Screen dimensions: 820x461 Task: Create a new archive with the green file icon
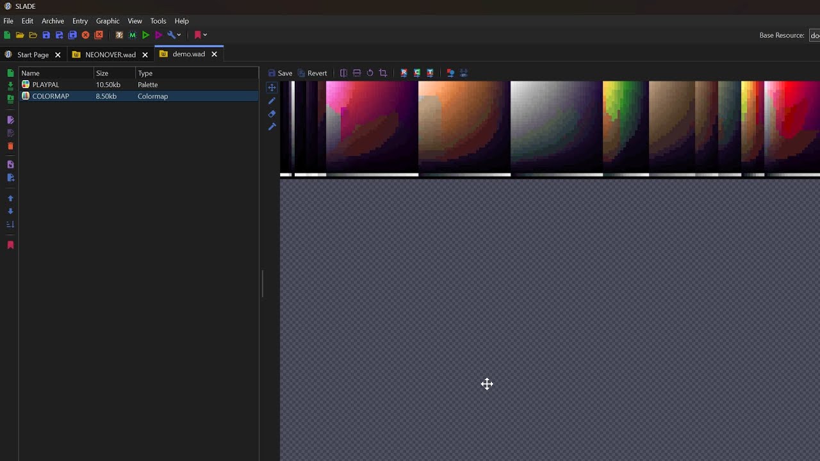7,35
